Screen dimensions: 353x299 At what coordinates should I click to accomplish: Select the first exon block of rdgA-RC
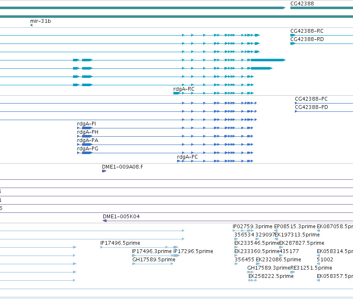click(x=177, y=93)
